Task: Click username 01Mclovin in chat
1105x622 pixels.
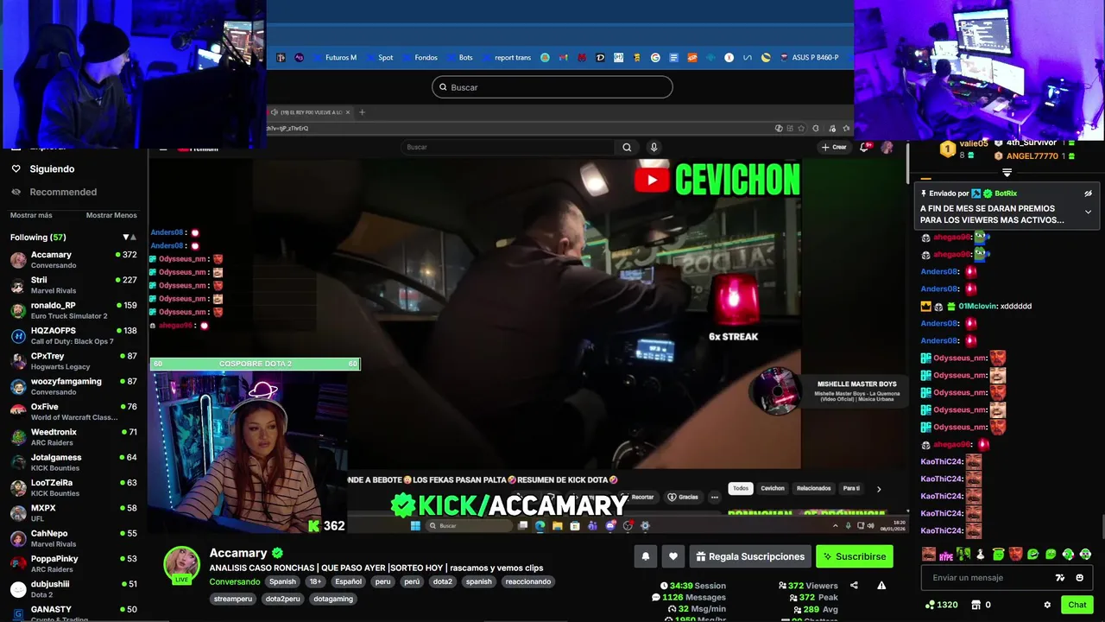Action: click(x=977, y=306)
